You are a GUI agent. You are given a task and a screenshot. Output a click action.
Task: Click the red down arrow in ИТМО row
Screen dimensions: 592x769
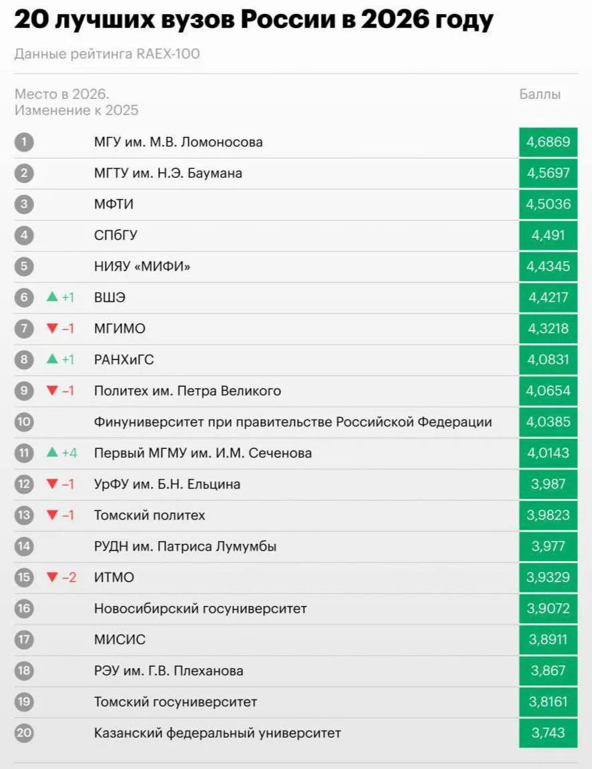pos(52,577)
